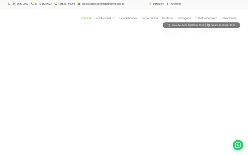Open the Trabalhe Conosco page
Viewport: 248px width, 155px height.
[206, 18]
